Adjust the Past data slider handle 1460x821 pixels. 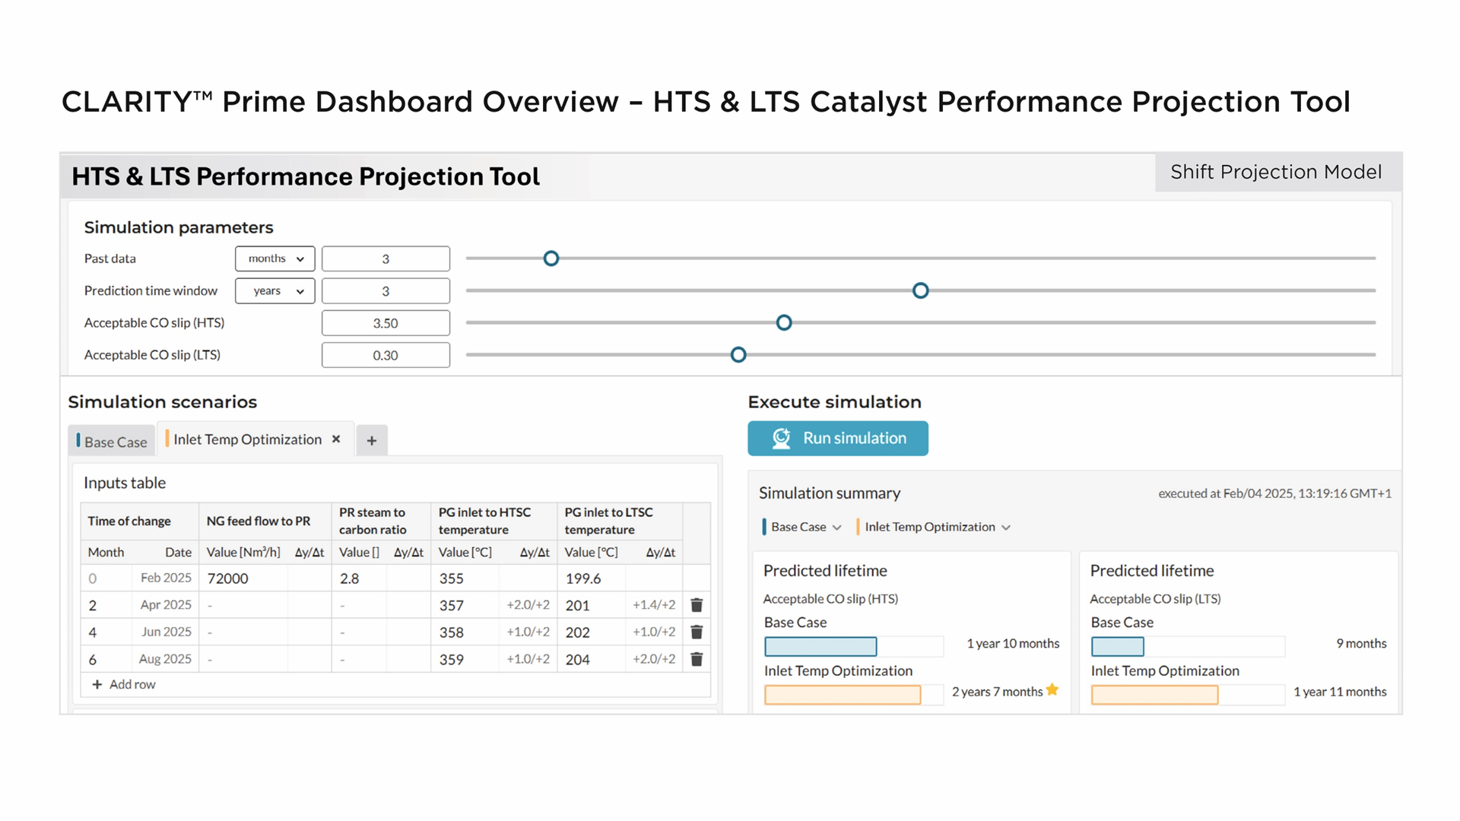coord(551,258)
